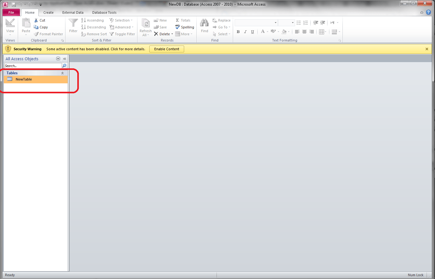Image resolution: width=435 pixels, height=279 pixels.
Task: Select the Format Painter brush
Action: [x=48, y=34]
